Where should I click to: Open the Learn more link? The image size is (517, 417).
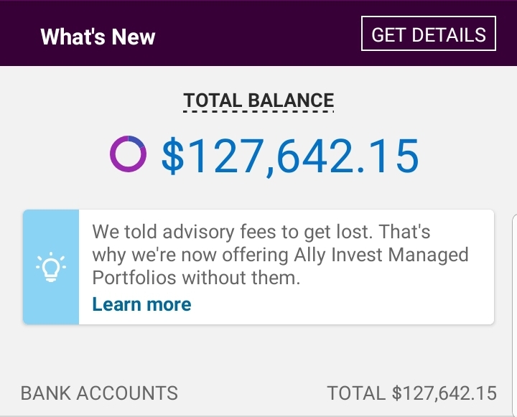tap(141, 304)
